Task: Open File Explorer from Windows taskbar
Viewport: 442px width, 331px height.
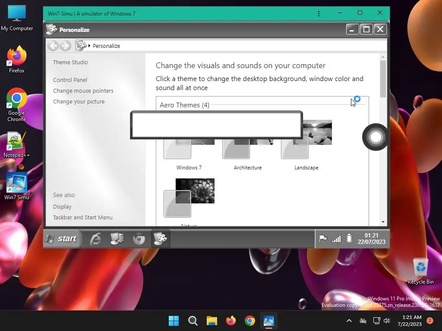Action: click(212, 321)
